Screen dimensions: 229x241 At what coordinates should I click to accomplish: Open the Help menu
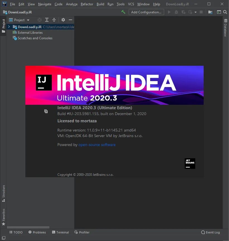(x=157, y=4)
